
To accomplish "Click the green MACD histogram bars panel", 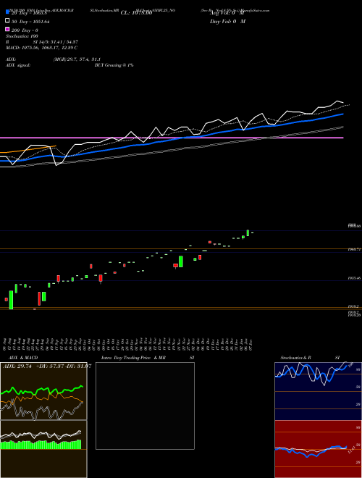I will pos(41,445).
